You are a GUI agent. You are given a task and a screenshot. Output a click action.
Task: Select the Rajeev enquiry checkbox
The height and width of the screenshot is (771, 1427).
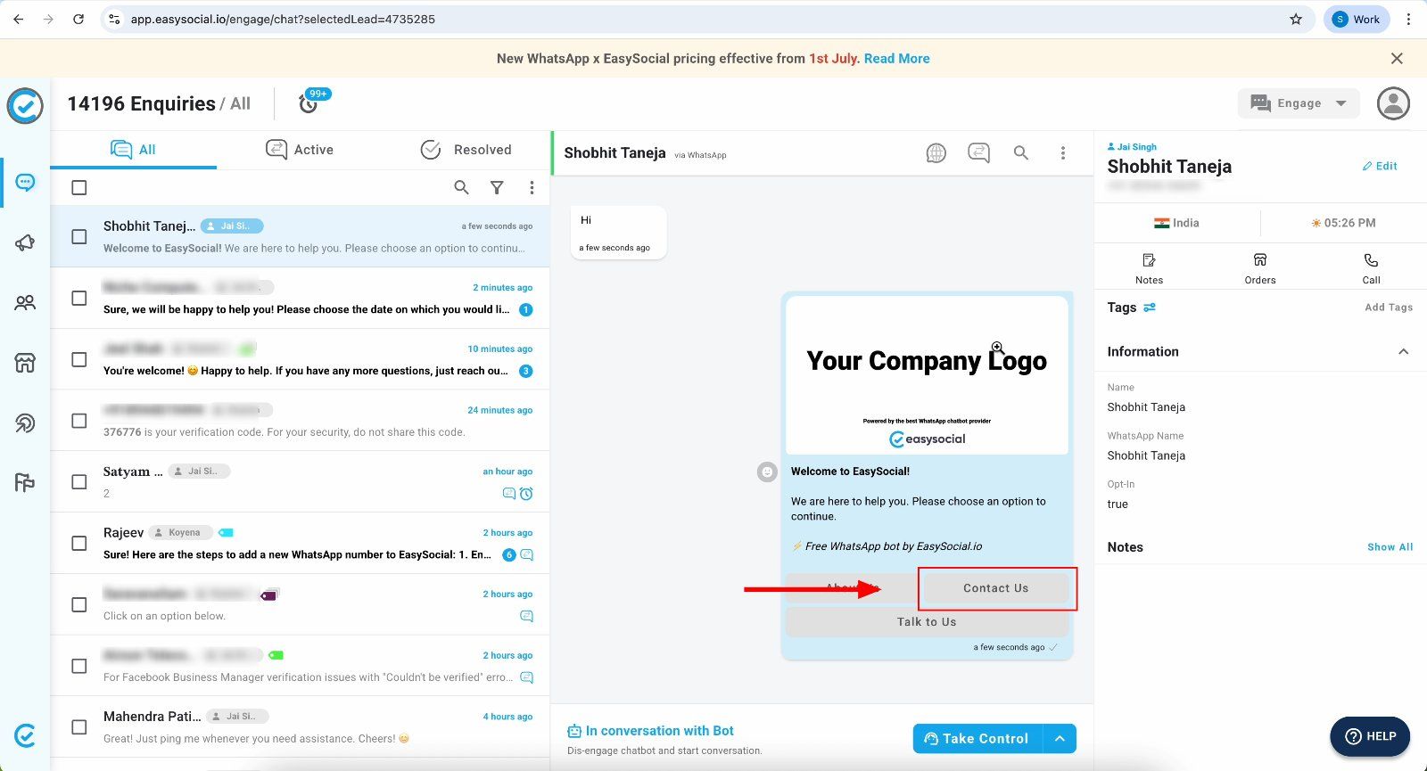point(79,543)
